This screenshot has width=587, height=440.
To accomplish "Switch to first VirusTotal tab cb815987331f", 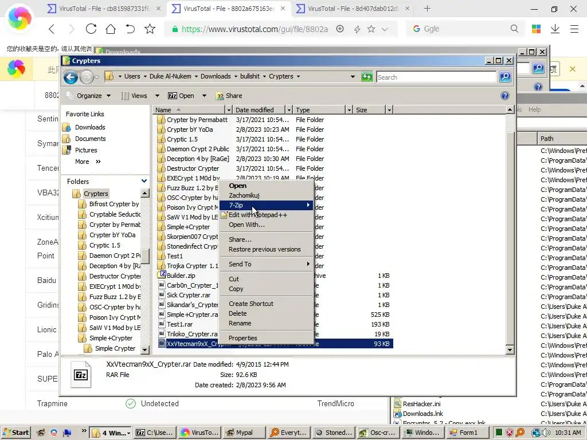I will (104, 8).
